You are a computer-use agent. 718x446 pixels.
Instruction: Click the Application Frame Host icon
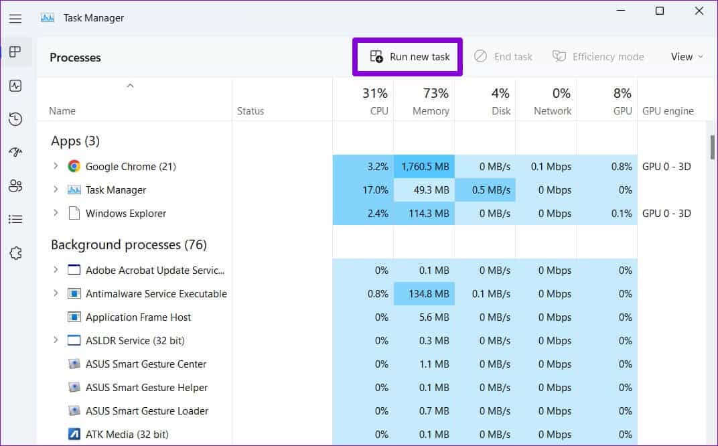[74, 317]
